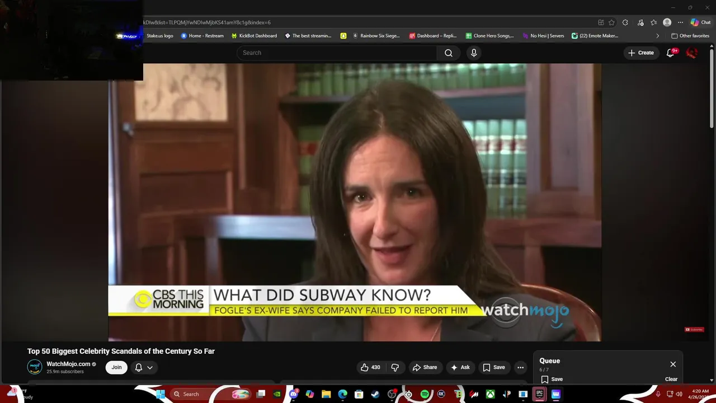716x403 pixels.
Task: Open the YouTube account avatar menu
Action: [692, 53]
